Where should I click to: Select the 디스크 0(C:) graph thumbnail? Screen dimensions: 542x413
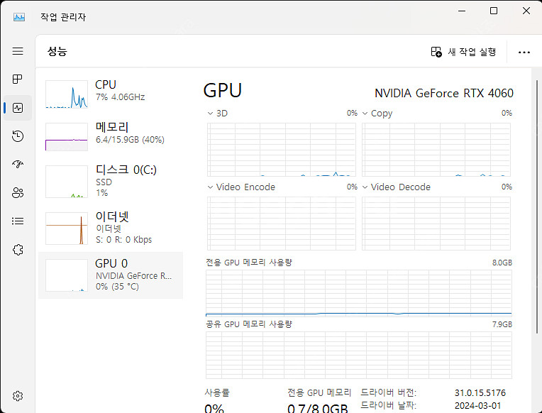(x=67, y=182)
